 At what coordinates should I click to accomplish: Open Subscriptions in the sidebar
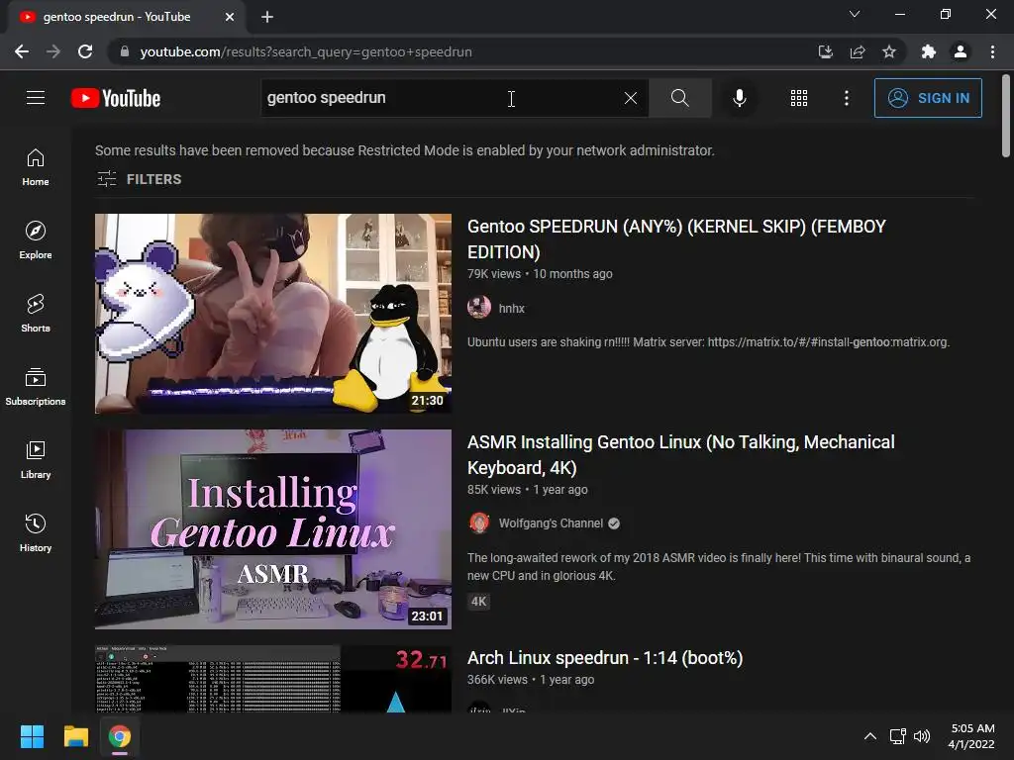coord(36,387)
